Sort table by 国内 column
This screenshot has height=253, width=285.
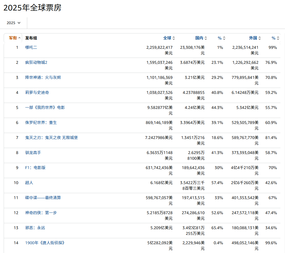point(201,38)
